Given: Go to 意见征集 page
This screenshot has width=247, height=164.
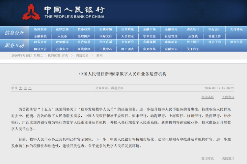Looking at the screenshot, I should (149, 49).
